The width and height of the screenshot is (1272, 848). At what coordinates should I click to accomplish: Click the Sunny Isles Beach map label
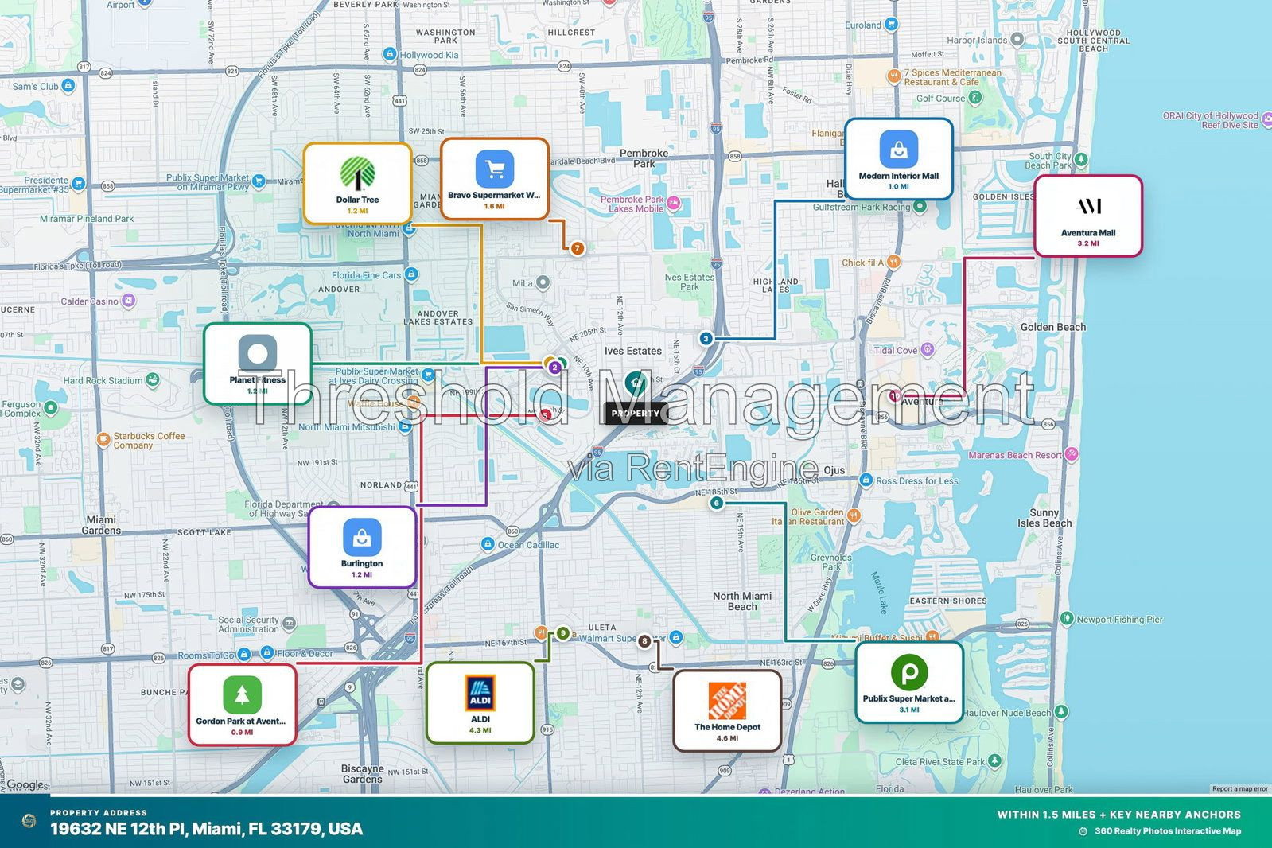coord(1044,518)
